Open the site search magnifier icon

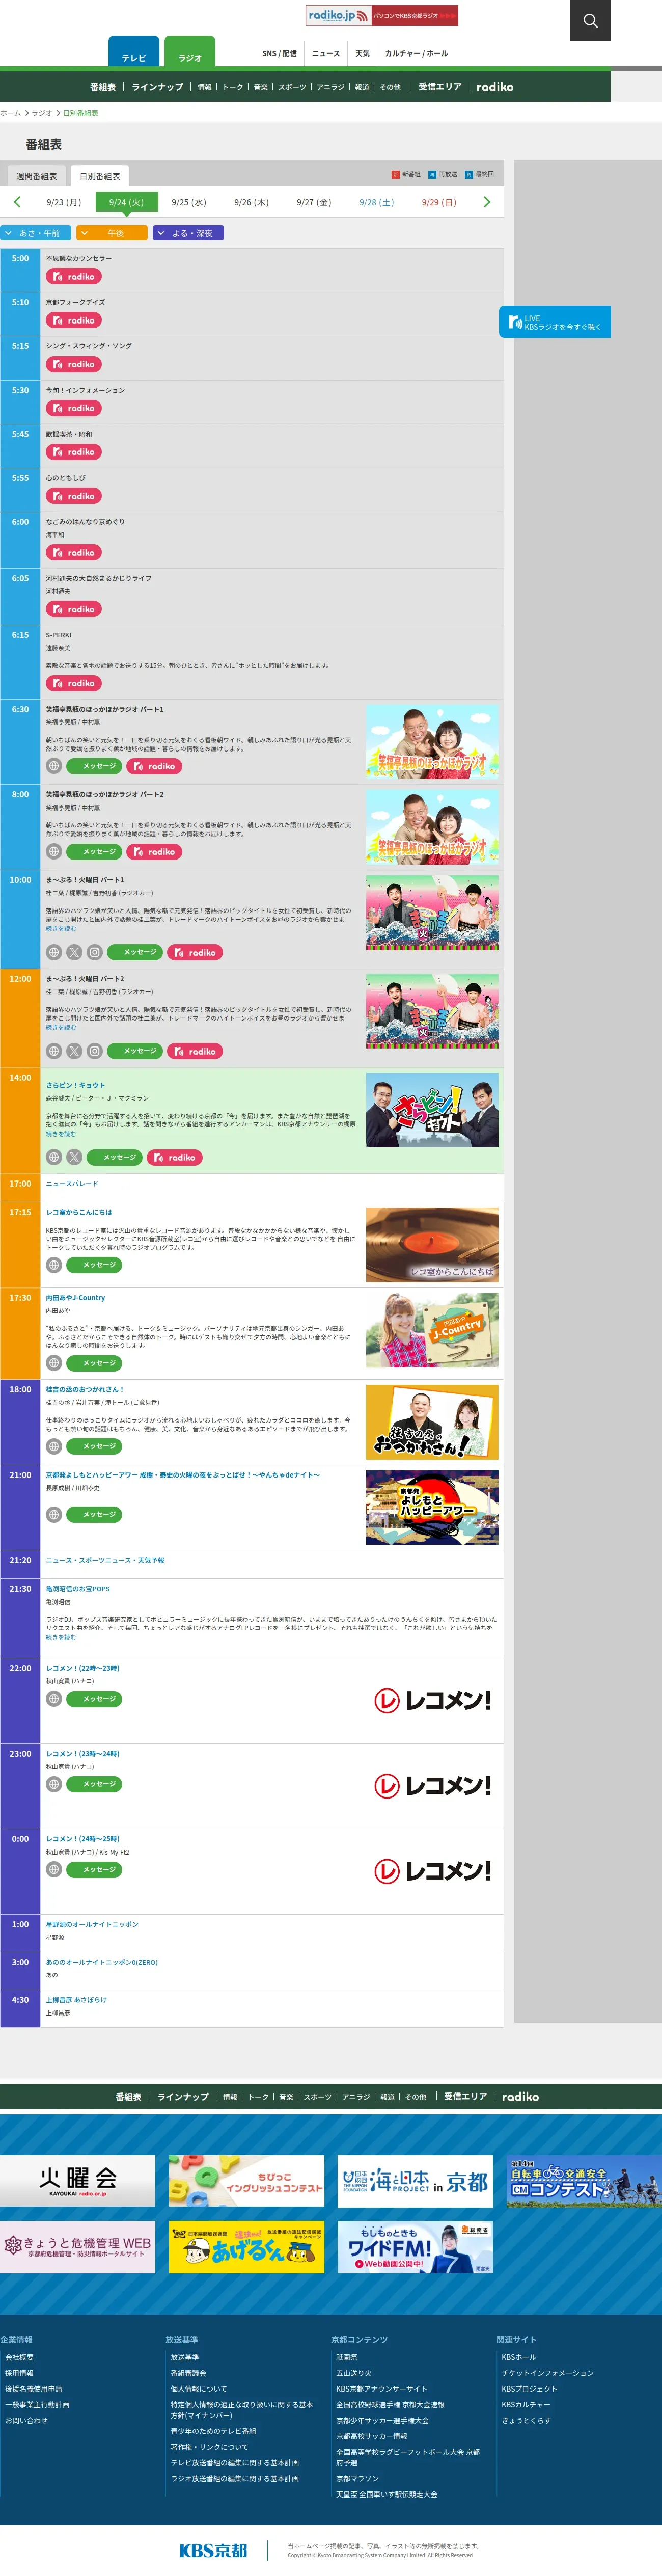tap(590, 20)
